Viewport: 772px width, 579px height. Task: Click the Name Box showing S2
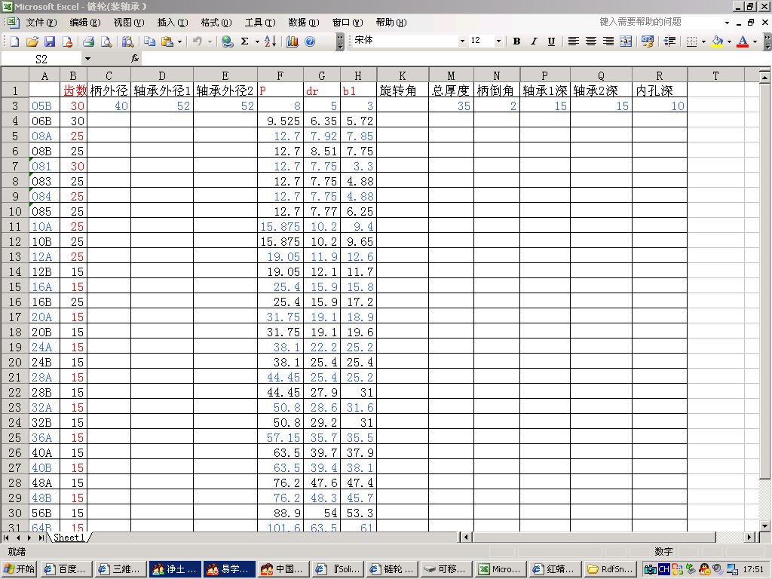(x=41, y=59)
